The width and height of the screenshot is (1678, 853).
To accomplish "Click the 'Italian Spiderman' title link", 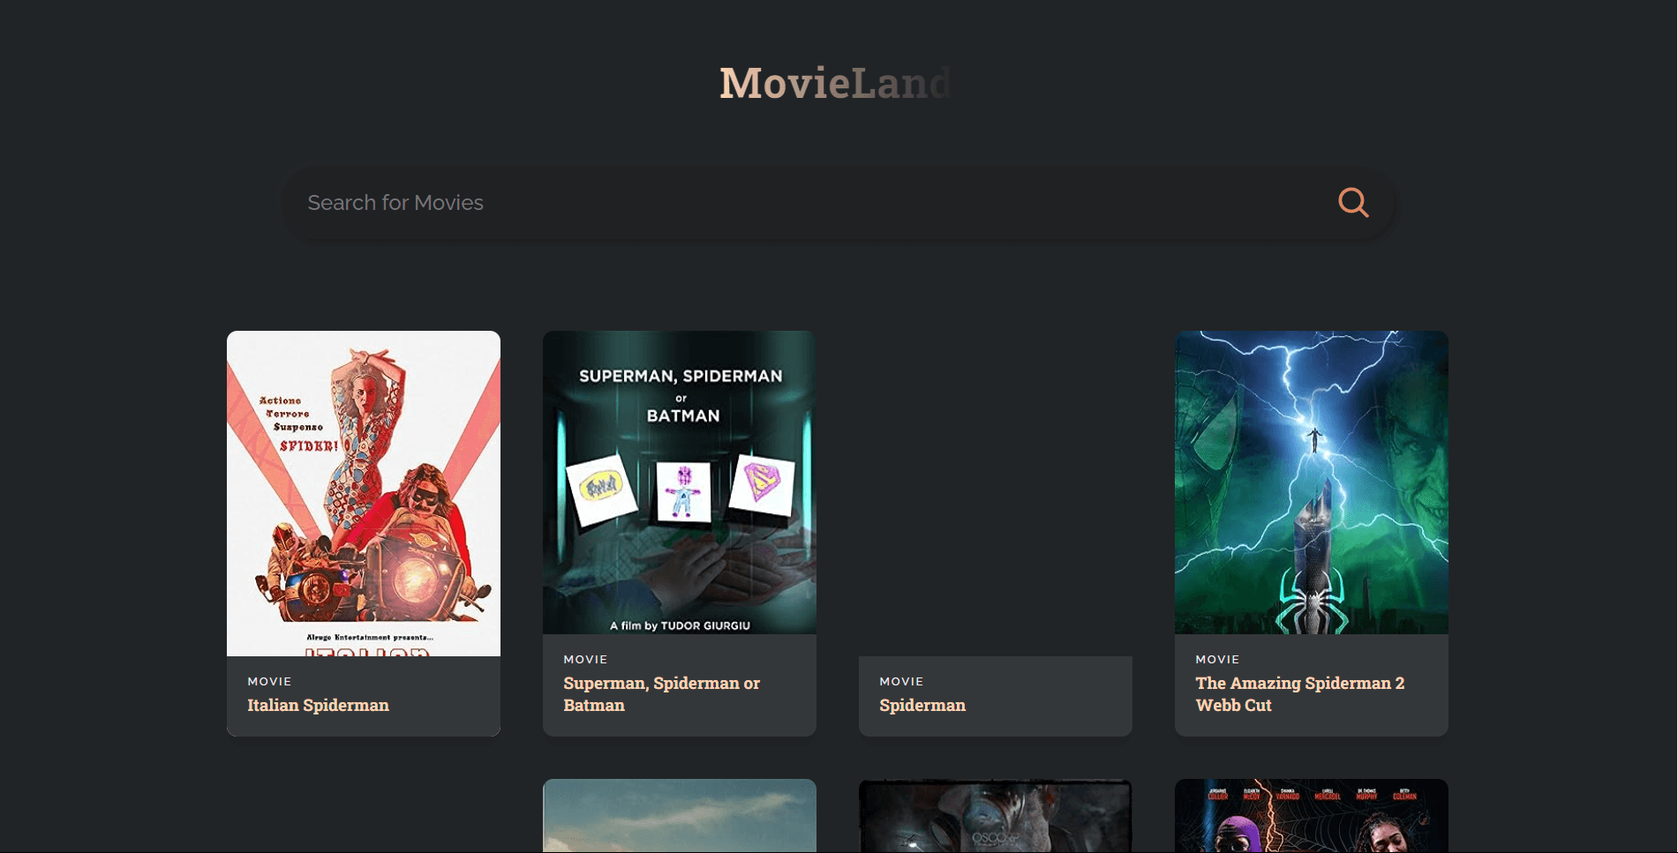I will point(318,705).
